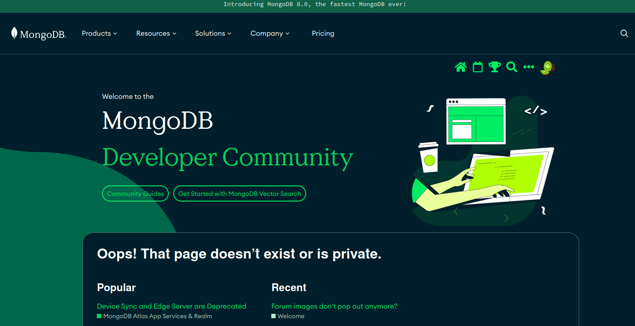
Task: Open Device Sync and Edge Server Deprecated topic
Action: 171,306
